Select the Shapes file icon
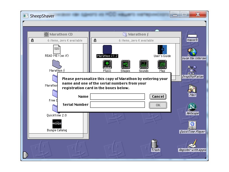Image resolution: width=229 pixels, height=172 pixels. coord(125,64)
